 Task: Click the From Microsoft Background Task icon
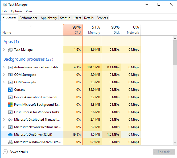(10, 105)
